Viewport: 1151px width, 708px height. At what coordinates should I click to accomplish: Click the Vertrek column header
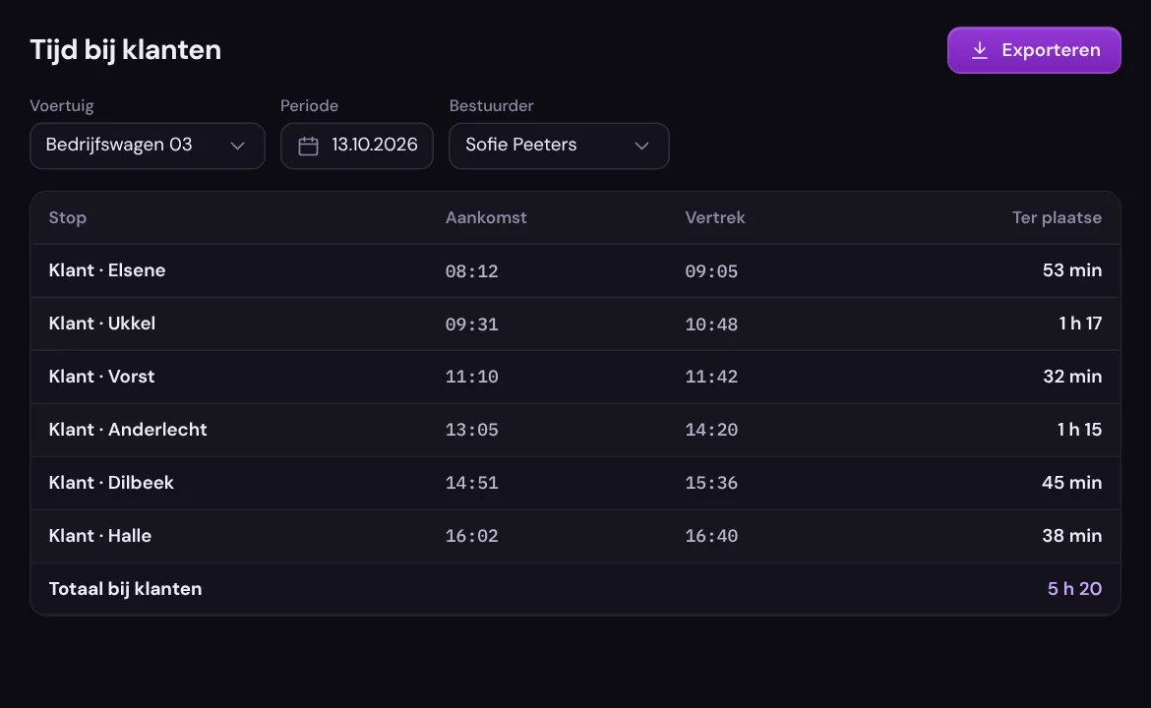715,217
